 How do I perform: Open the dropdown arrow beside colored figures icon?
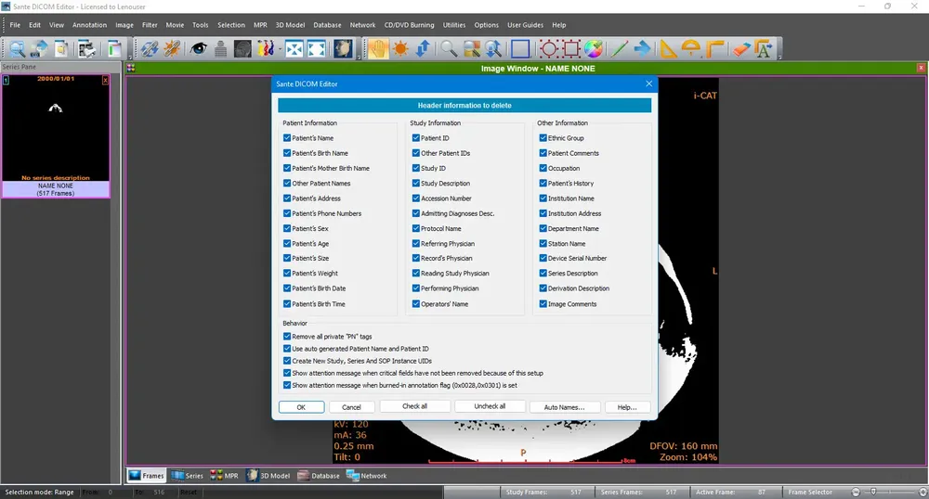pyautogui.click(x=279, y=50)
